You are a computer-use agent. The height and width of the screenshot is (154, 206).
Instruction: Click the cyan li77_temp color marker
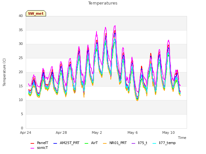(x=154, y=143)
